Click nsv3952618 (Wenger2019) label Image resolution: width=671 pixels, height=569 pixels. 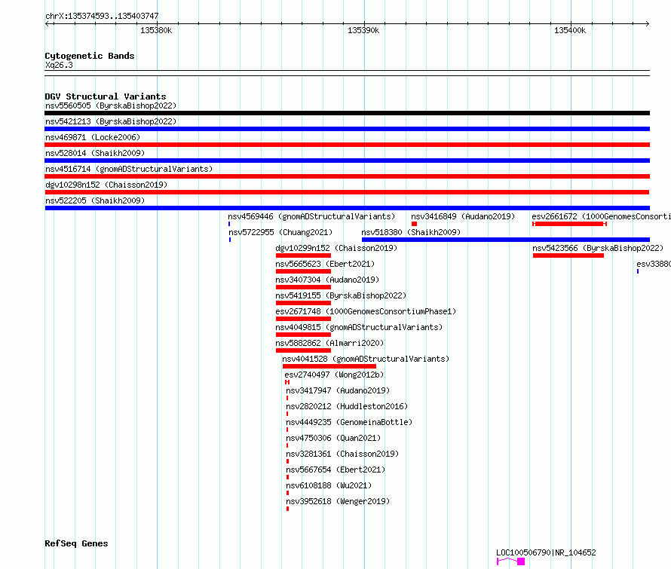338,501
